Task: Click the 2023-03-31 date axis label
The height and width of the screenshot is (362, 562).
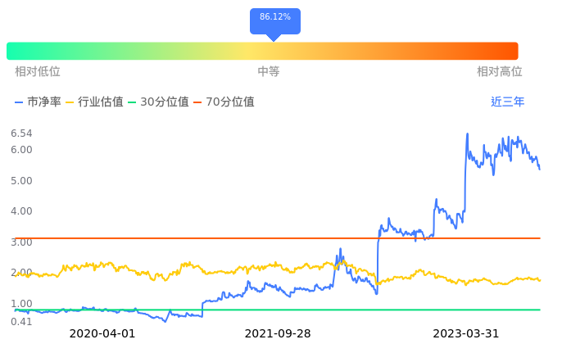Action: [465, 334]
